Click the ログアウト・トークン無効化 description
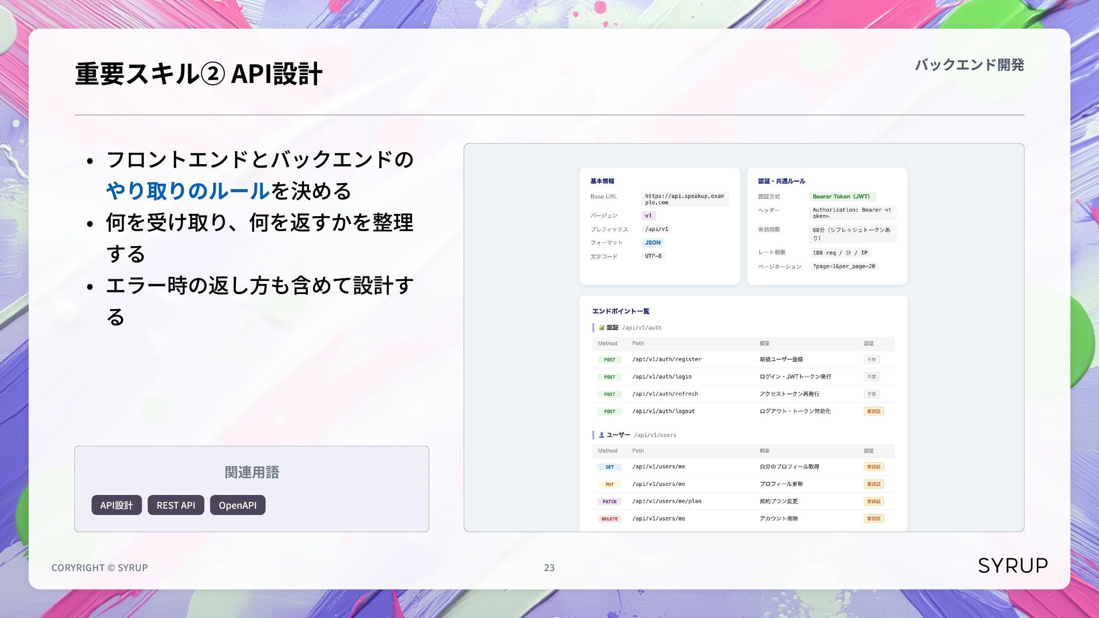This screenshot has width=1099, height=618. (x=795, y=411)
